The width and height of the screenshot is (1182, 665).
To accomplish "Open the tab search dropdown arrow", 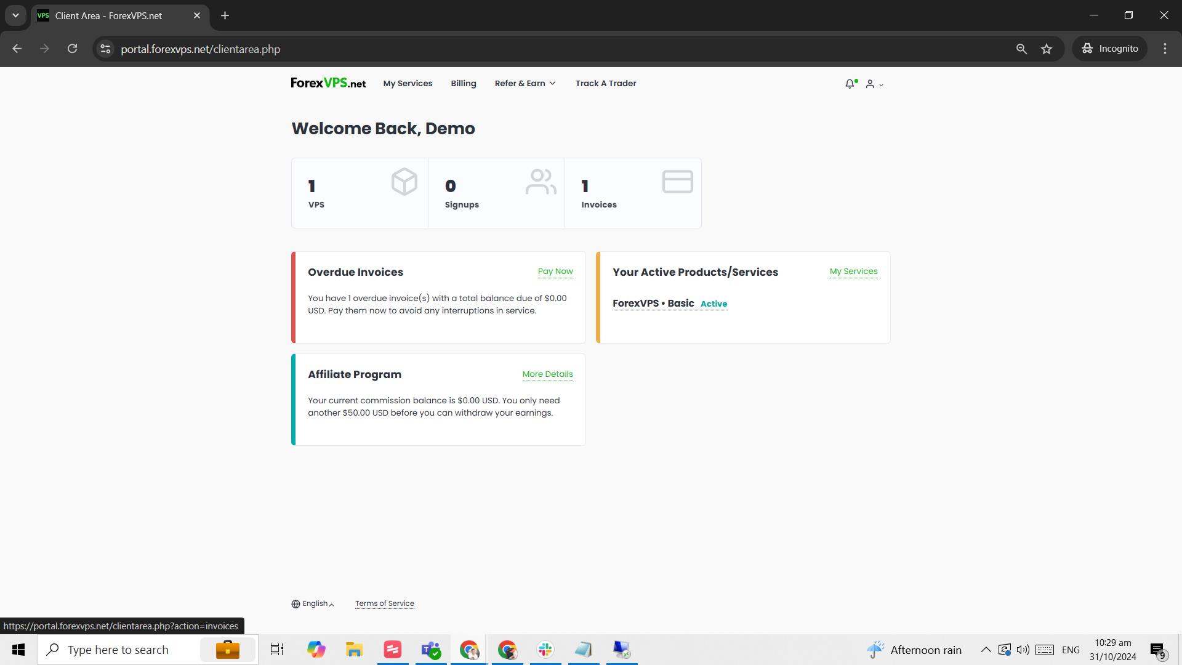I will tap(15, 15).
